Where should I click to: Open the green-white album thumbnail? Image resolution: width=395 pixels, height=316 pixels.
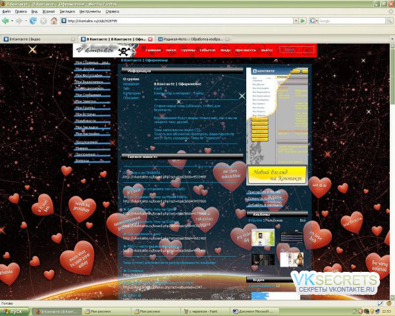pyautogui.click(x=263, y=238)
